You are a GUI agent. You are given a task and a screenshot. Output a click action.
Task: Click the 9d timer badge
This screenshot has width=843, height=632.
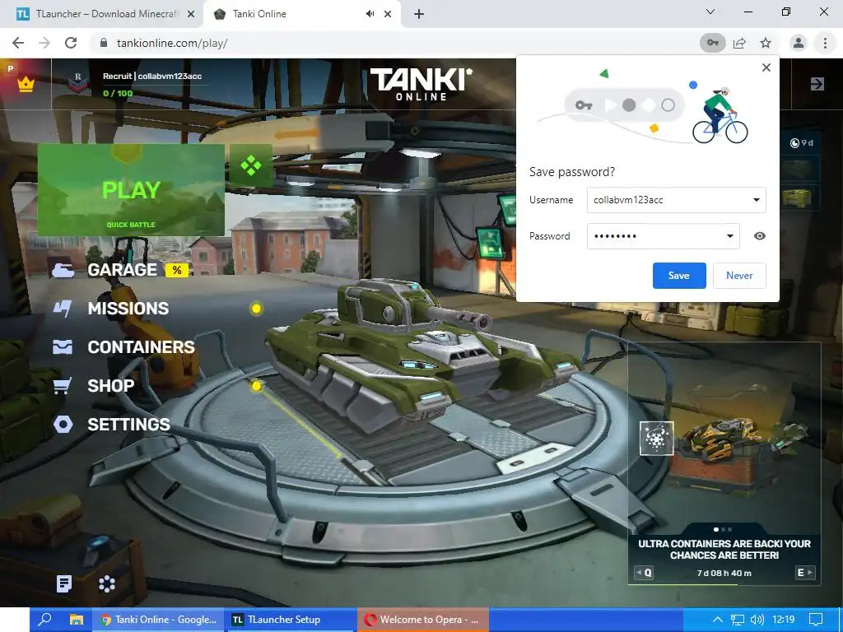click(802, 143)
